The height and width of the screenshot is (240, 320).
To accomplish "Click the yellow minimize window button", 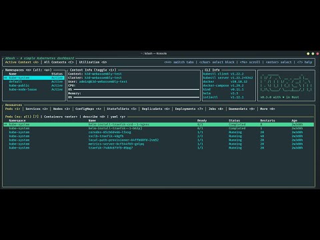I will pyautogui.click(x=308, y=53).
